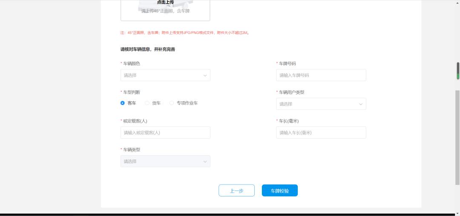Click the scrollbar down arrow
460x216 pixels.
coord(457,213)
